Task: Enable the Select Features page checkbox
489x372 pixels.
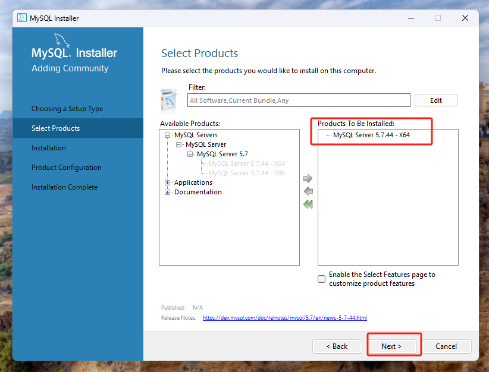Action: [x=322, y=279]
